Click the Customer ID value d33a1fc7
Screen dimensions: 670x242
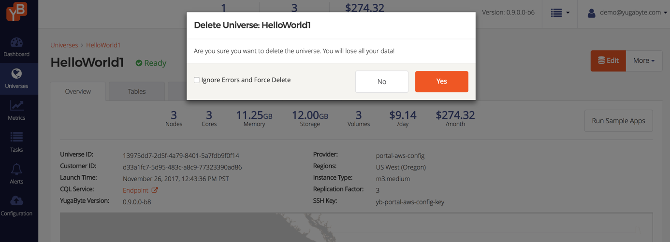coord(182,167)
